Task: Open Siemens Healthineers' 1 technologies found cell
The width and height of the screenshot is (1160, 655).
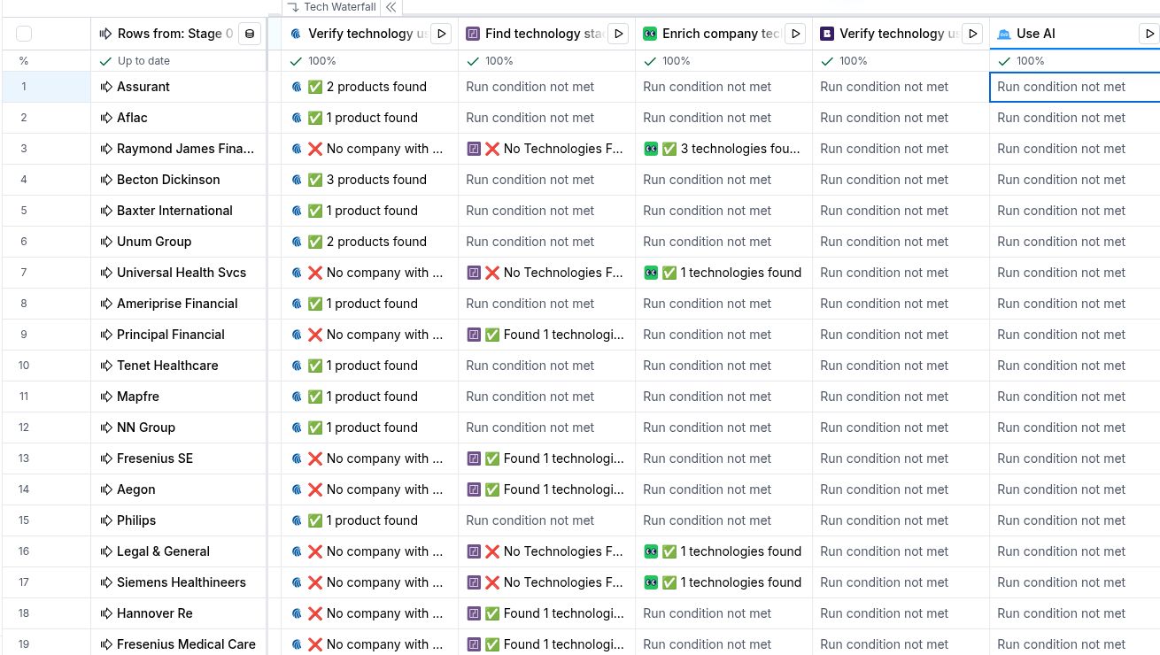Action: coord(723,582)
